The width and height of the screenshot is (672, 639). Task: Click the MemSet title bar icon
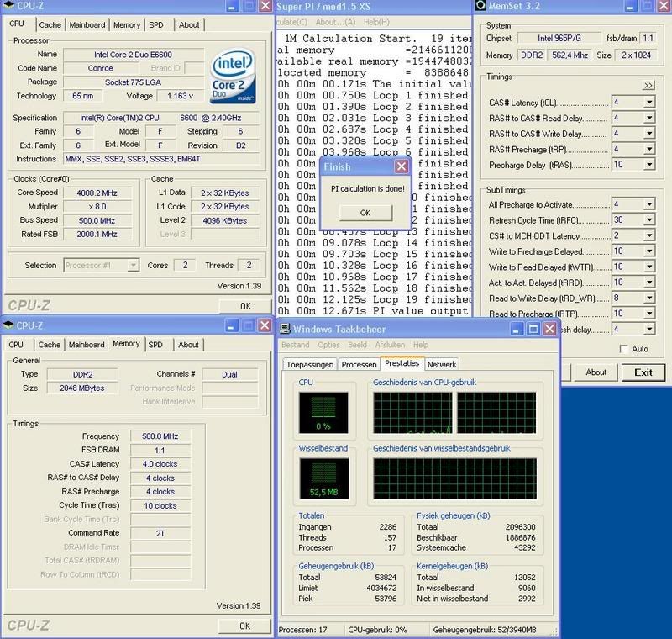481,6
